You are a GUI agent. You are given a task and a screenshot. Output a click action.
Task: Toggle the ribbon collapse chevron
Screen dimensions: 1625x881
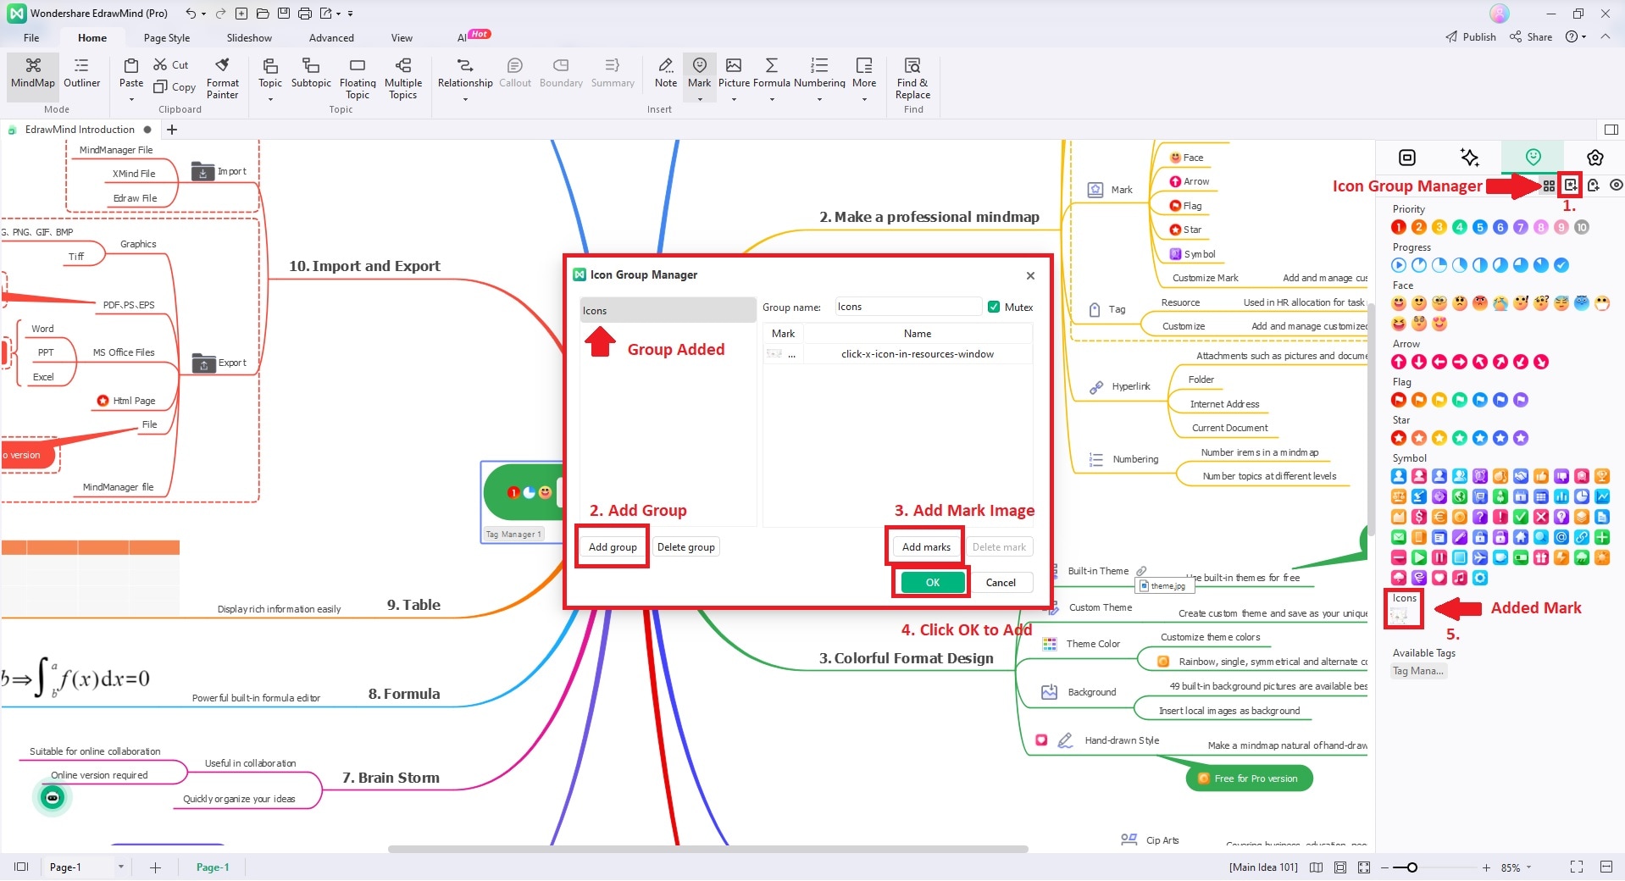pyautogui.click(x=1606, y=37)
